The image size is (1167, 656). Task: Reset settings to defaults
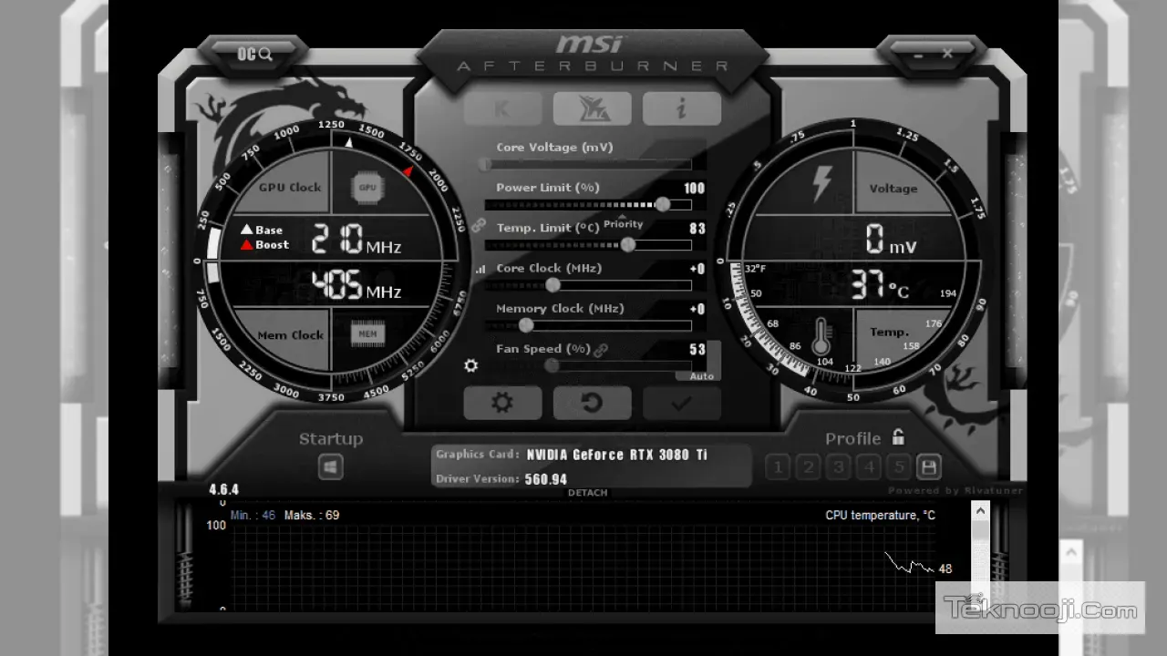point(592,403)
